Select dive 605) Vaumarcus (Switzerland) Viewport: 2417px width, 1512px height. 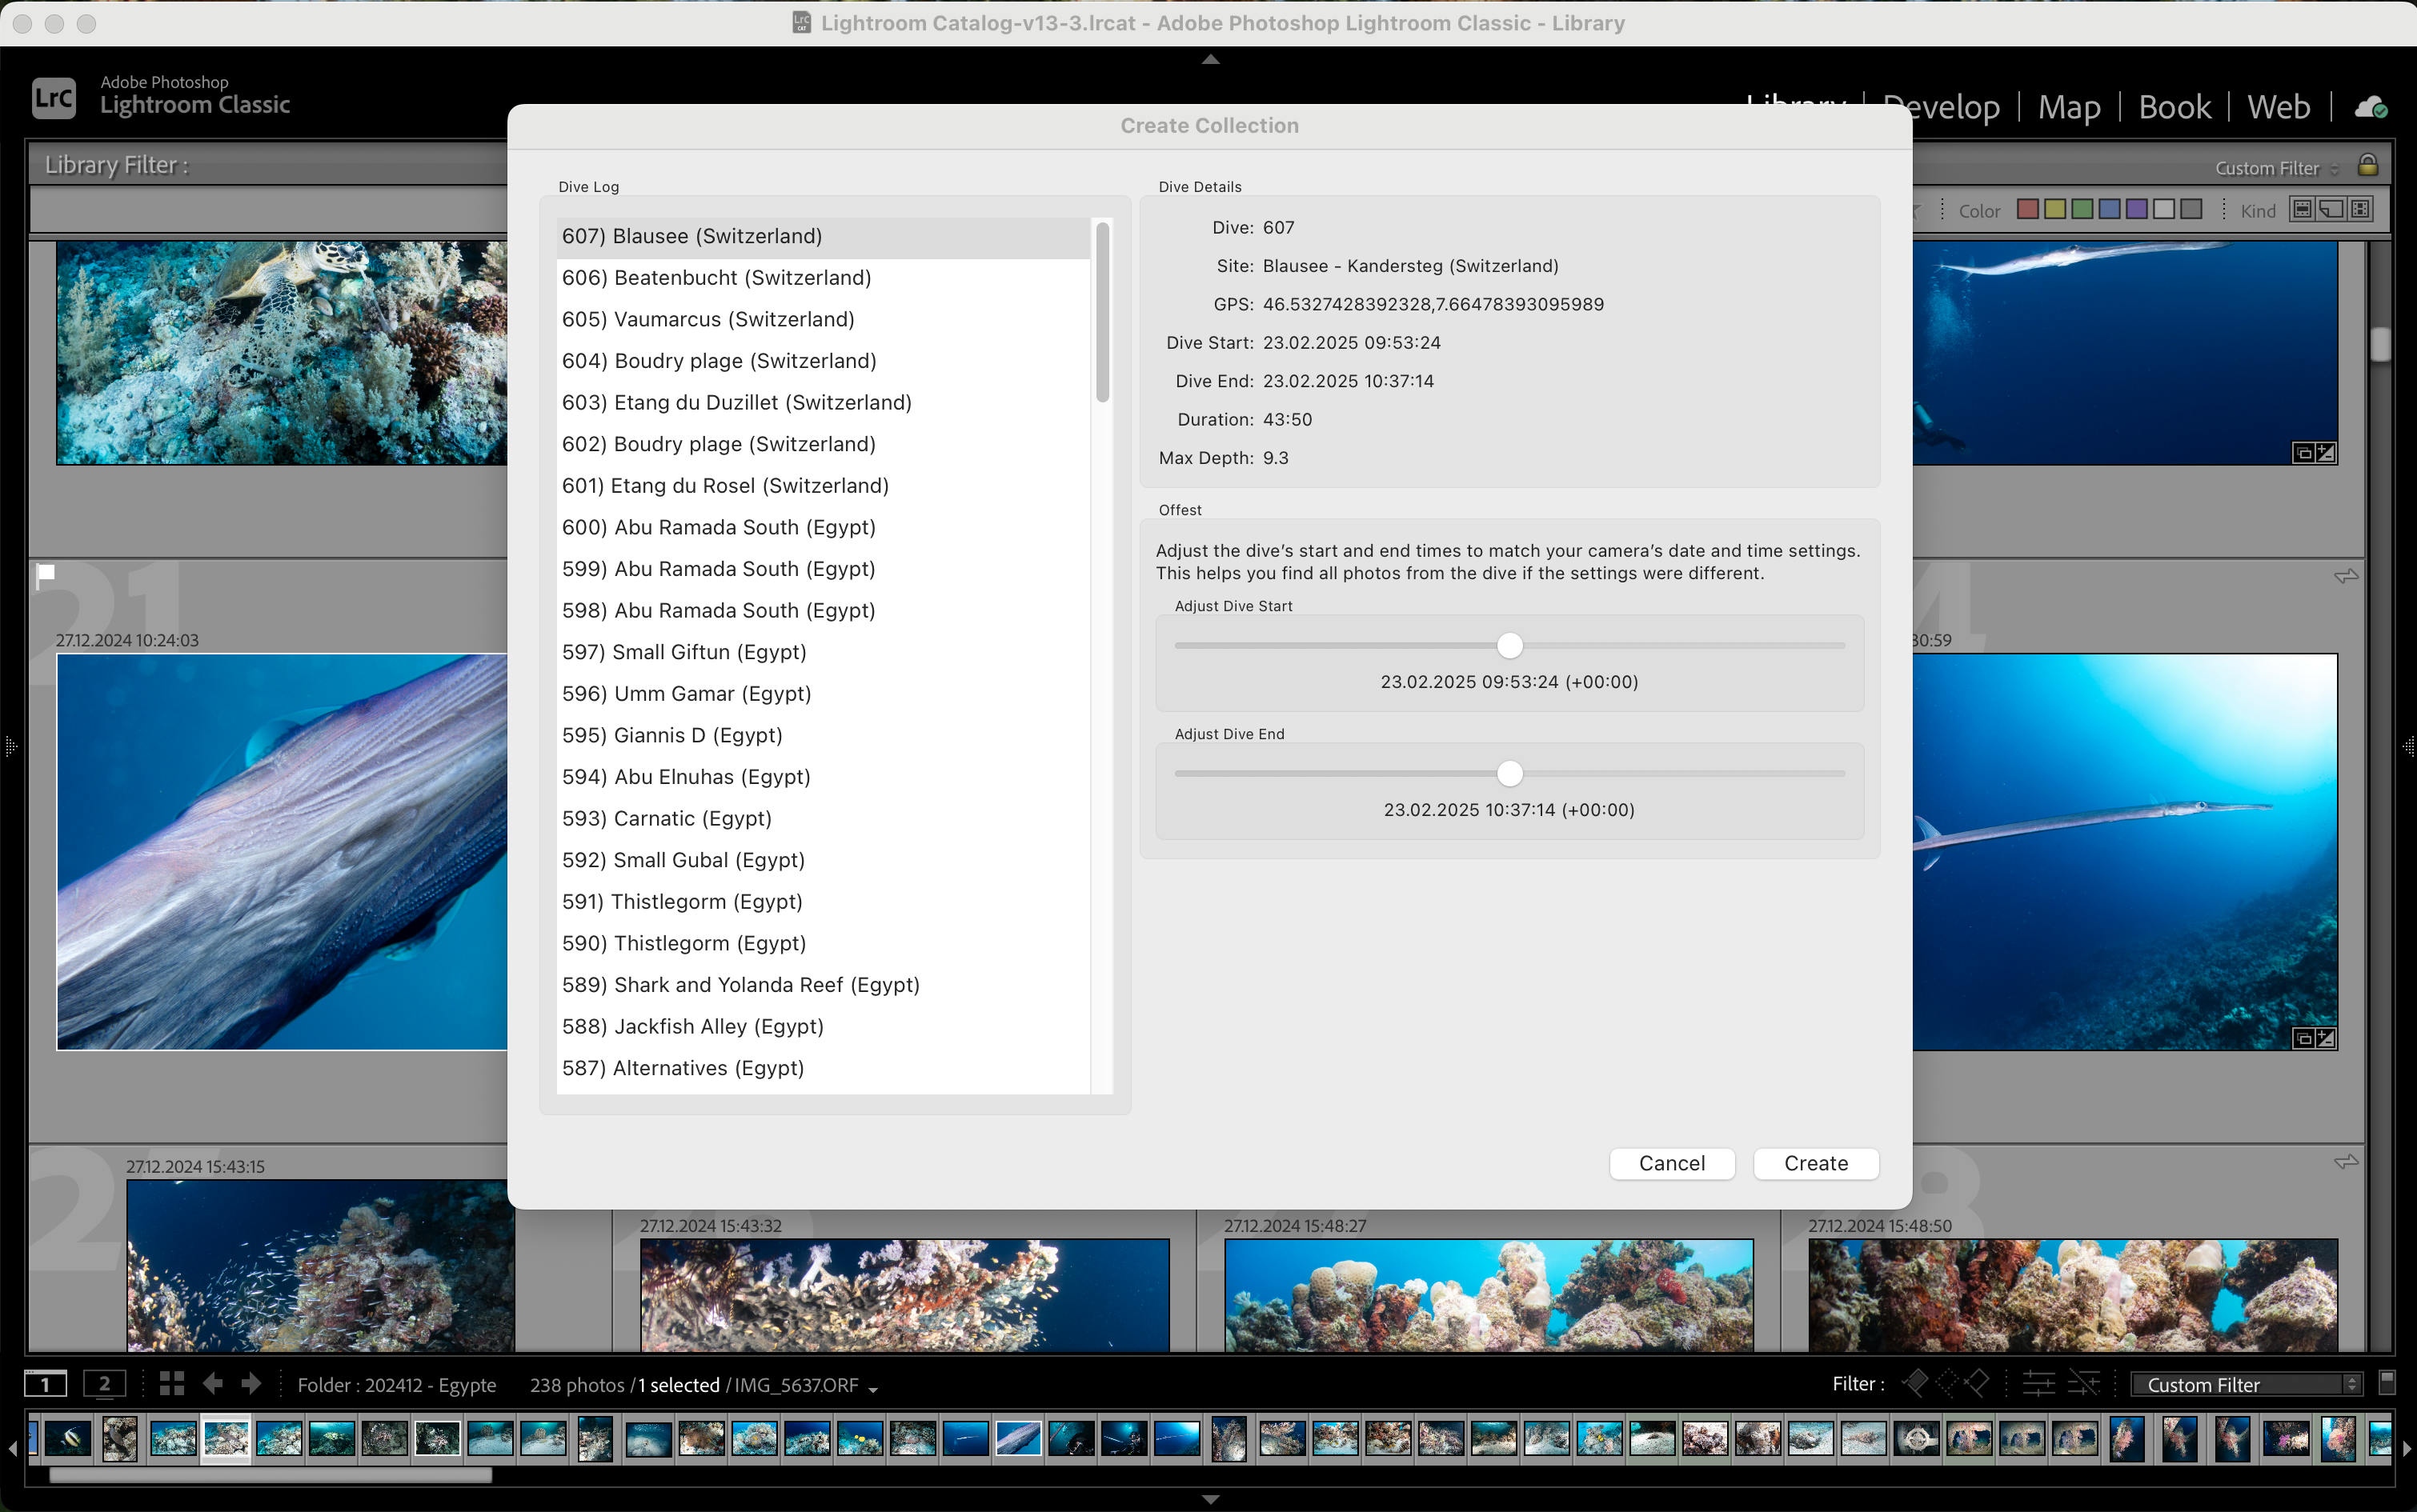[x=823, y=320]
